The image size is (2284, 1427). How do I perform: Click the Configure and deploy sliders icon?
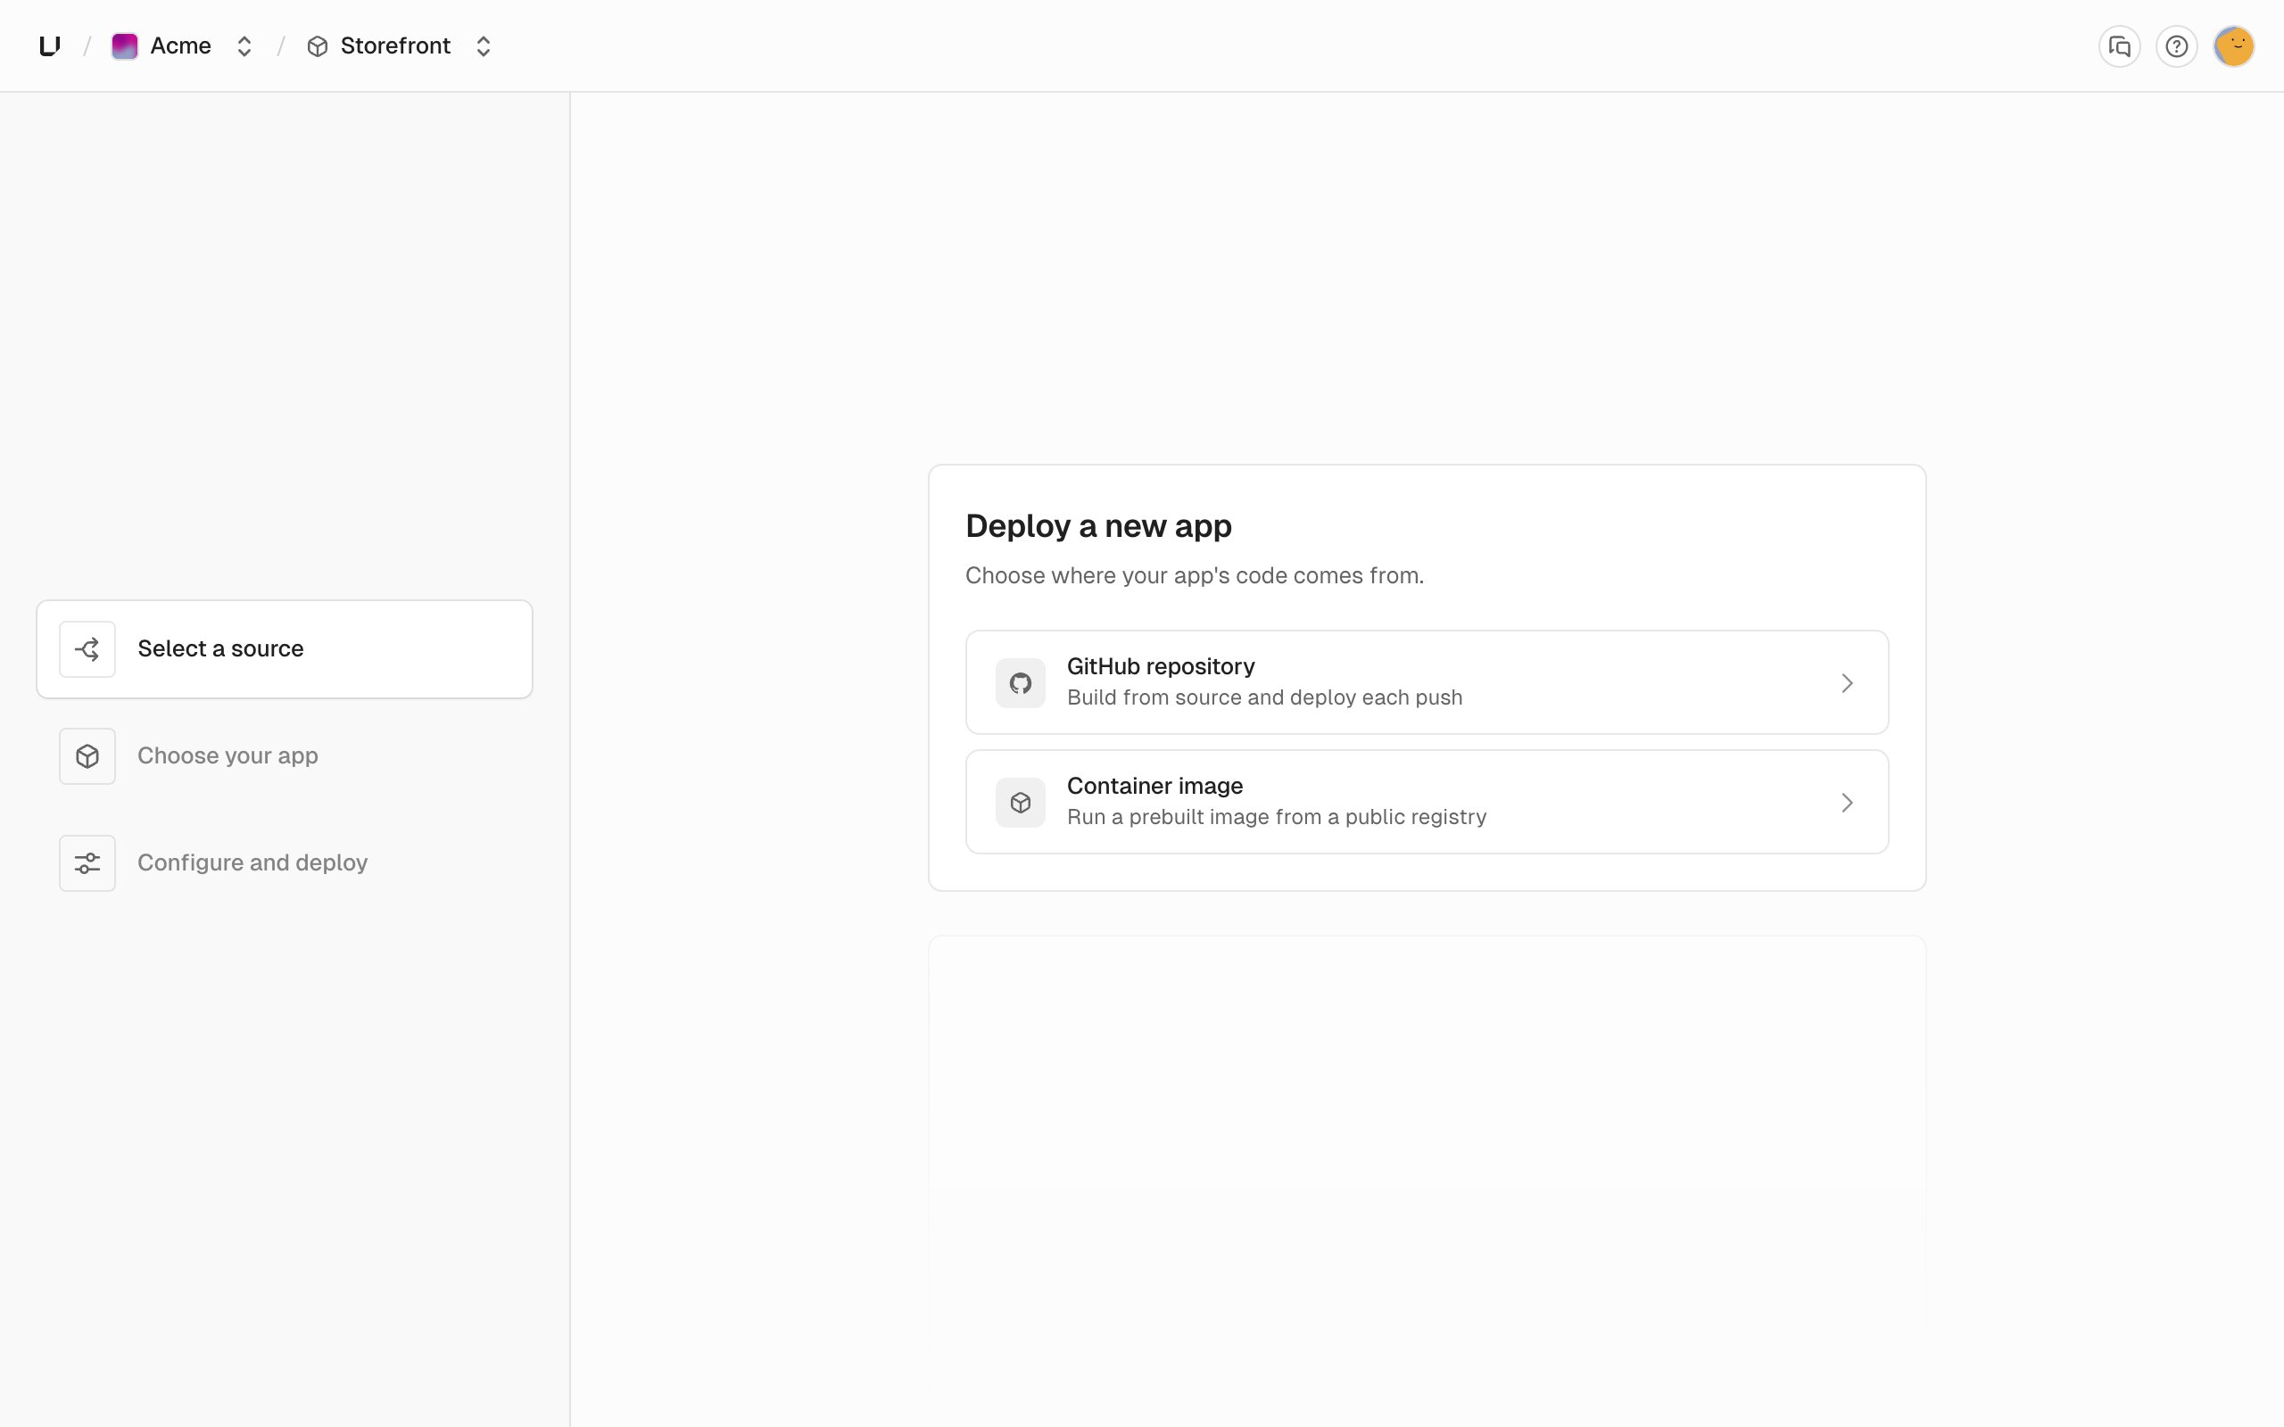point(87,862)
